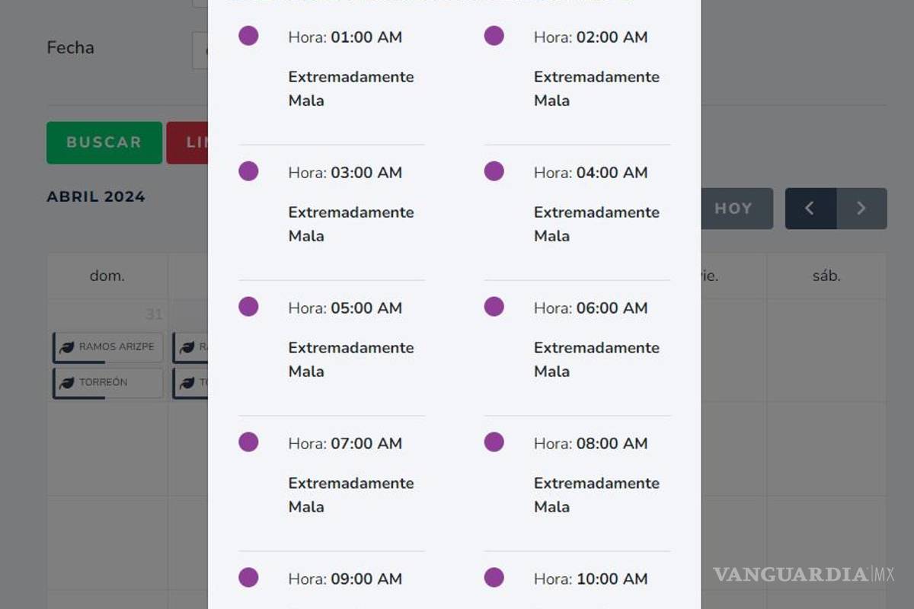The width and height of the screenshot is (914, 609).
Task: Click the purple circle at 08:00 AM
Action: pos(494,442)
